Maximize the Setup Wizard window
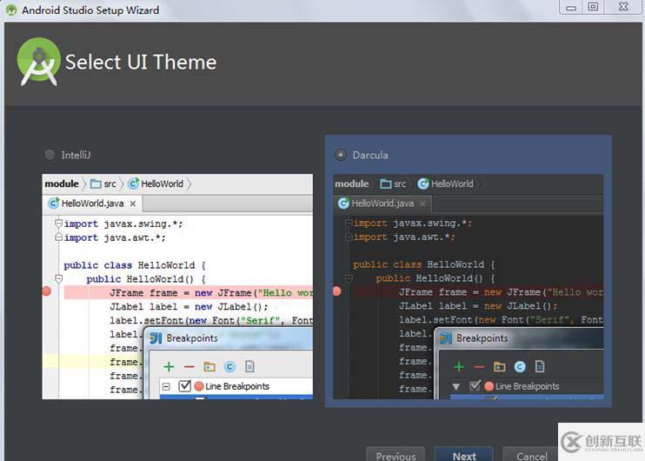Image resolution: width=645 pixels, height=461 pixels. (593, 7)
